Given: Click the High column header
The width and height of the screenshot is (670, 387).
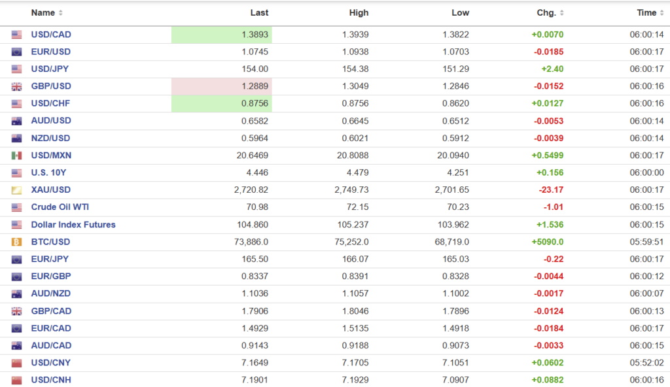Looking at the screenshot, I should pos(359,13).
